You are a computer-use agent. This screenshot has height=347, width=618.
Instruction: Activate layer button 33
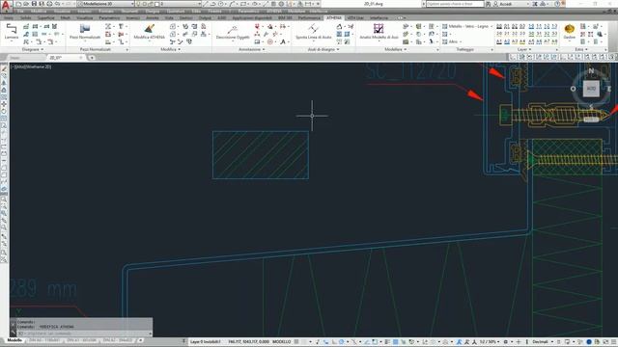554,34
